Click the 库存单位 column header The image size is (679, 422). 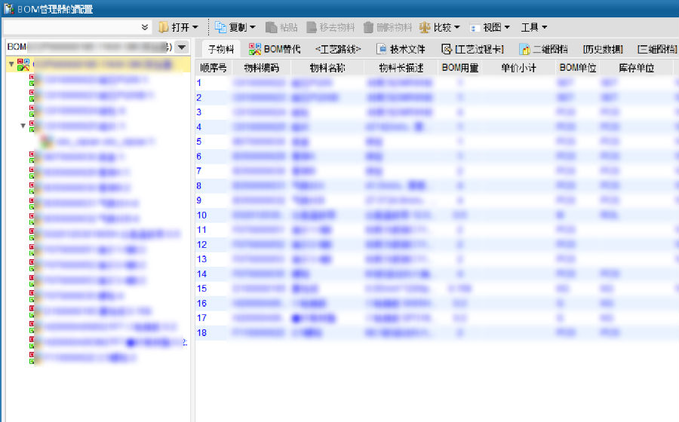point(636,68)
